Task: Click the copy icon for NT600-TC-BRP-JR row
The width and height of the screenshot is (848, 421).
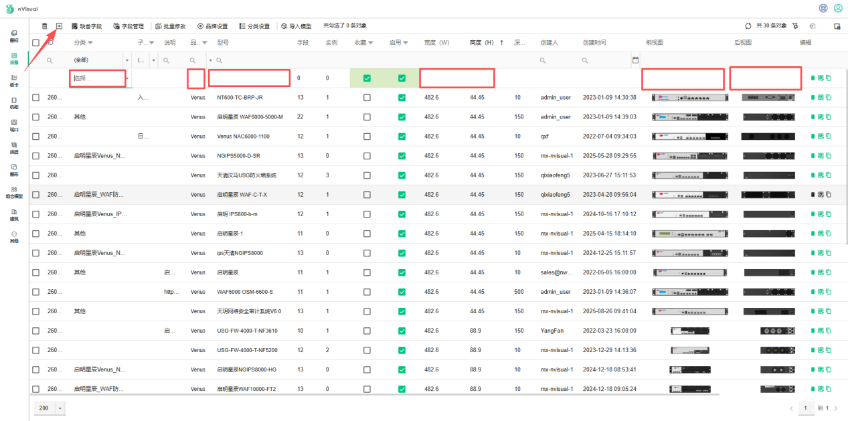Action: click(x=829, y=97)
